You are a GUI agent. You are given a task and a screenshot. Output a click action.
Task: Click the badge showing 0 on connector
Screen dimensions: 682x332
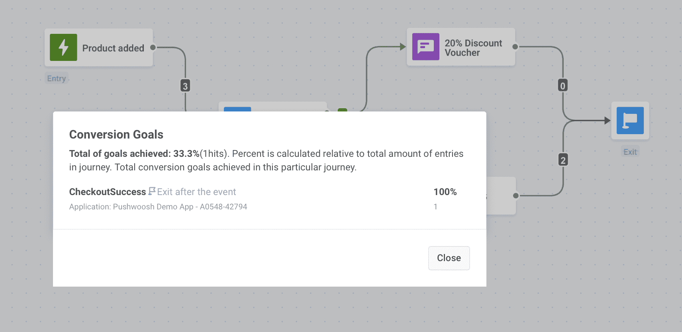[562, 86]
